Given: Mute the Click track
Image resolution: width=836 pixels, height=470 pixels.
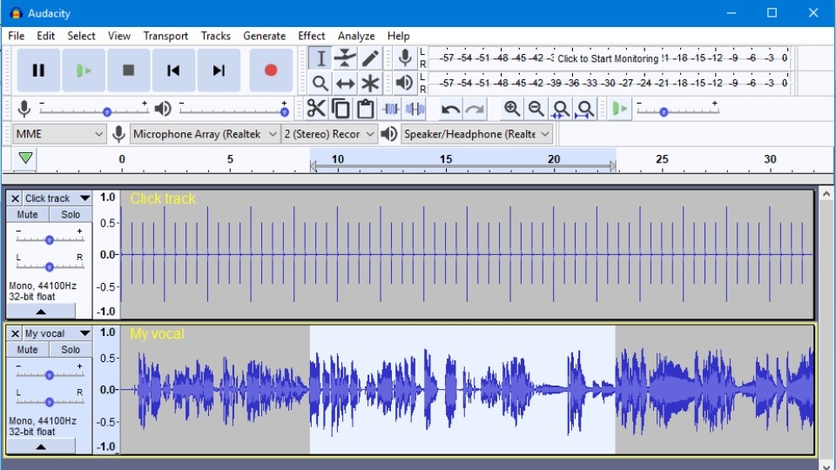Looking at the screenshot, I should [27, 214].
